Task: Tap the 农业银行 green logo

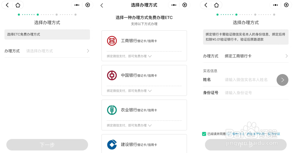Action: [112, 110]
